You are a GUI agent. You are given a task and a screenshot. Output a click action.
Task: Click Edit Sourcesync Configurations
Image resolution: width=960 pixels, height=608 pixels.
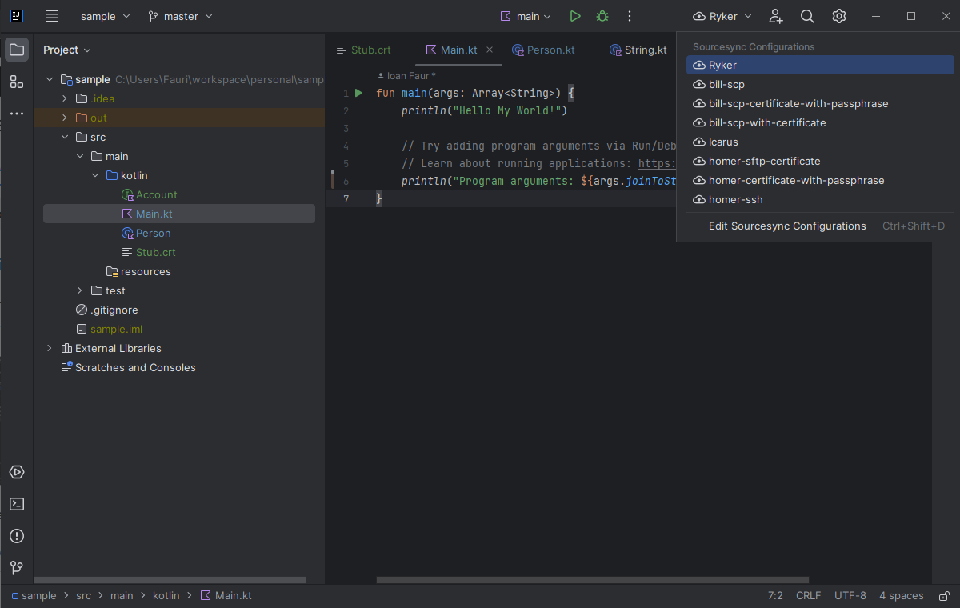click(786, 226)
